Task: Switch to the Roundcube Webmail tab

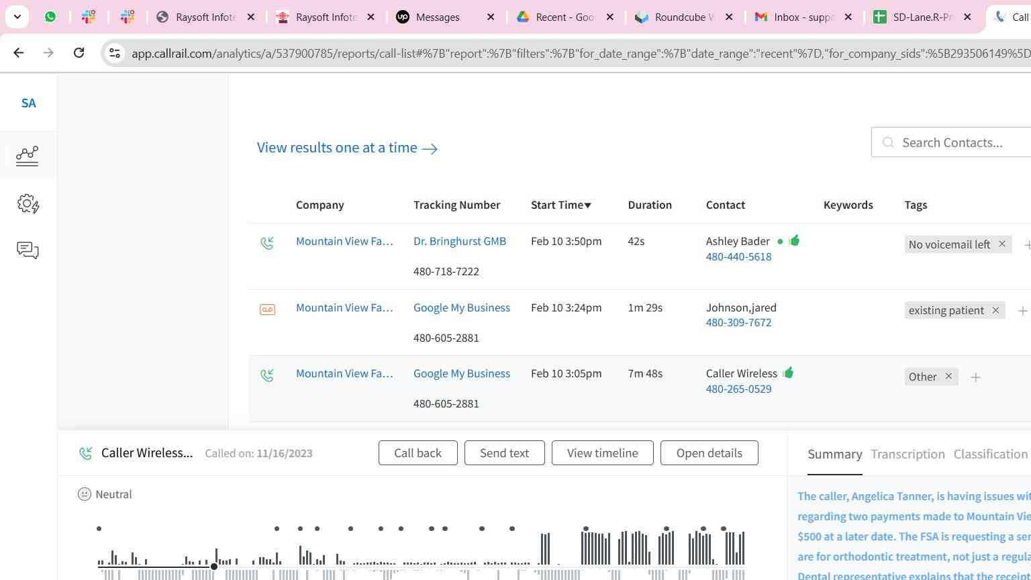Action: tap(685, 17)
